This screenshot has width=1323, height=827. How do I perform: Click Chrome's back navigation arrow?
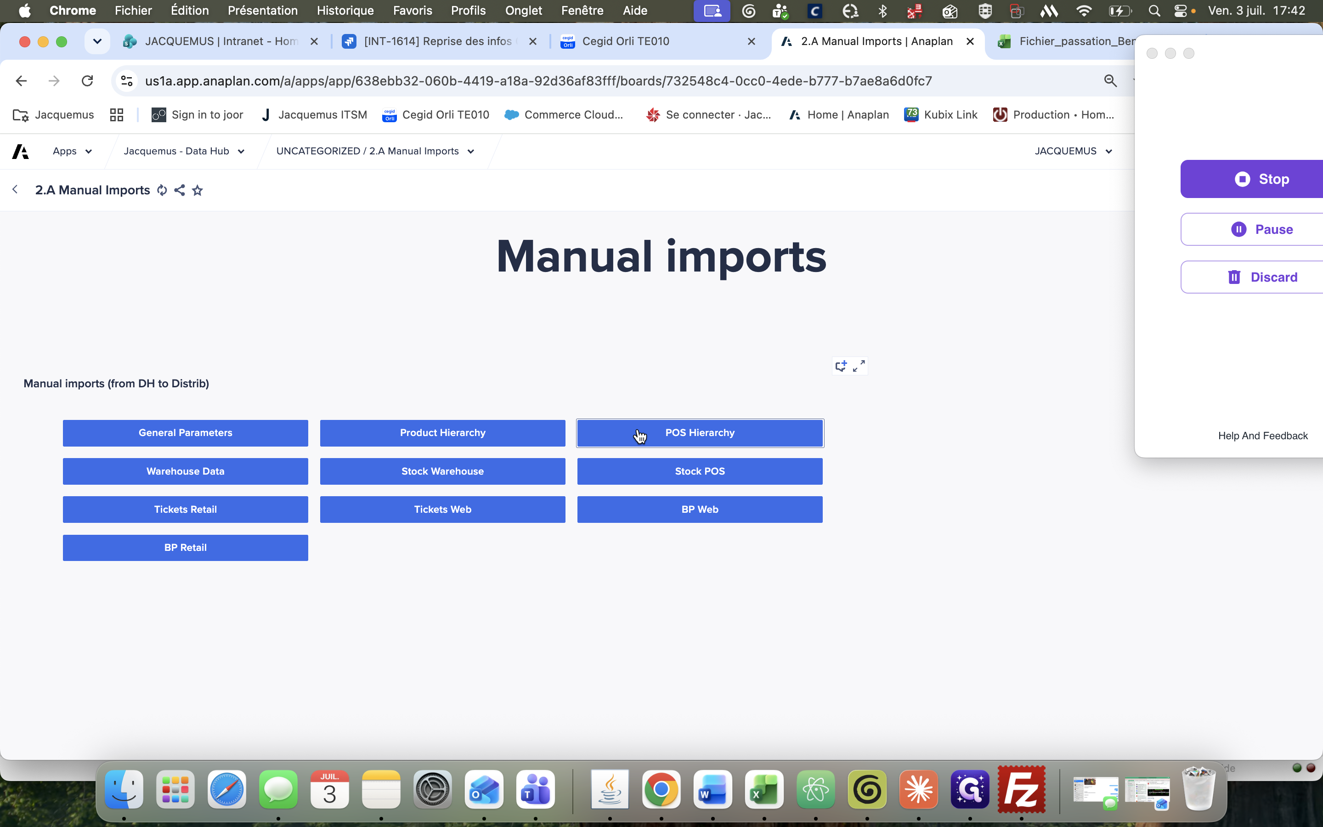click(21, 81)
